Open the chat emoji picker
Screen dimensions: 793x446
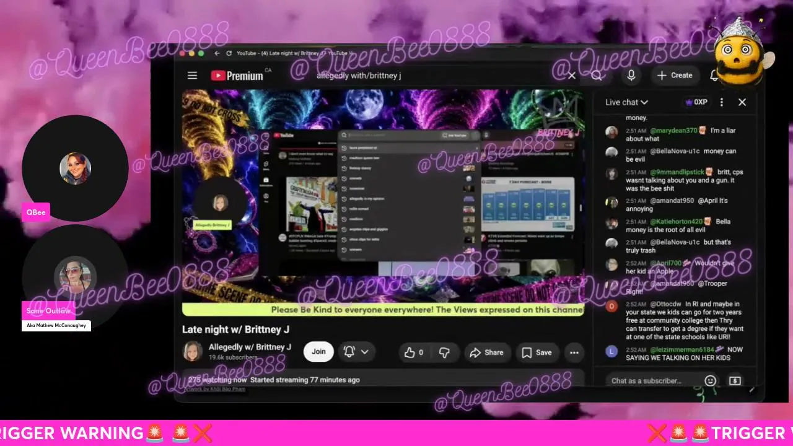[x=710, y=380]
